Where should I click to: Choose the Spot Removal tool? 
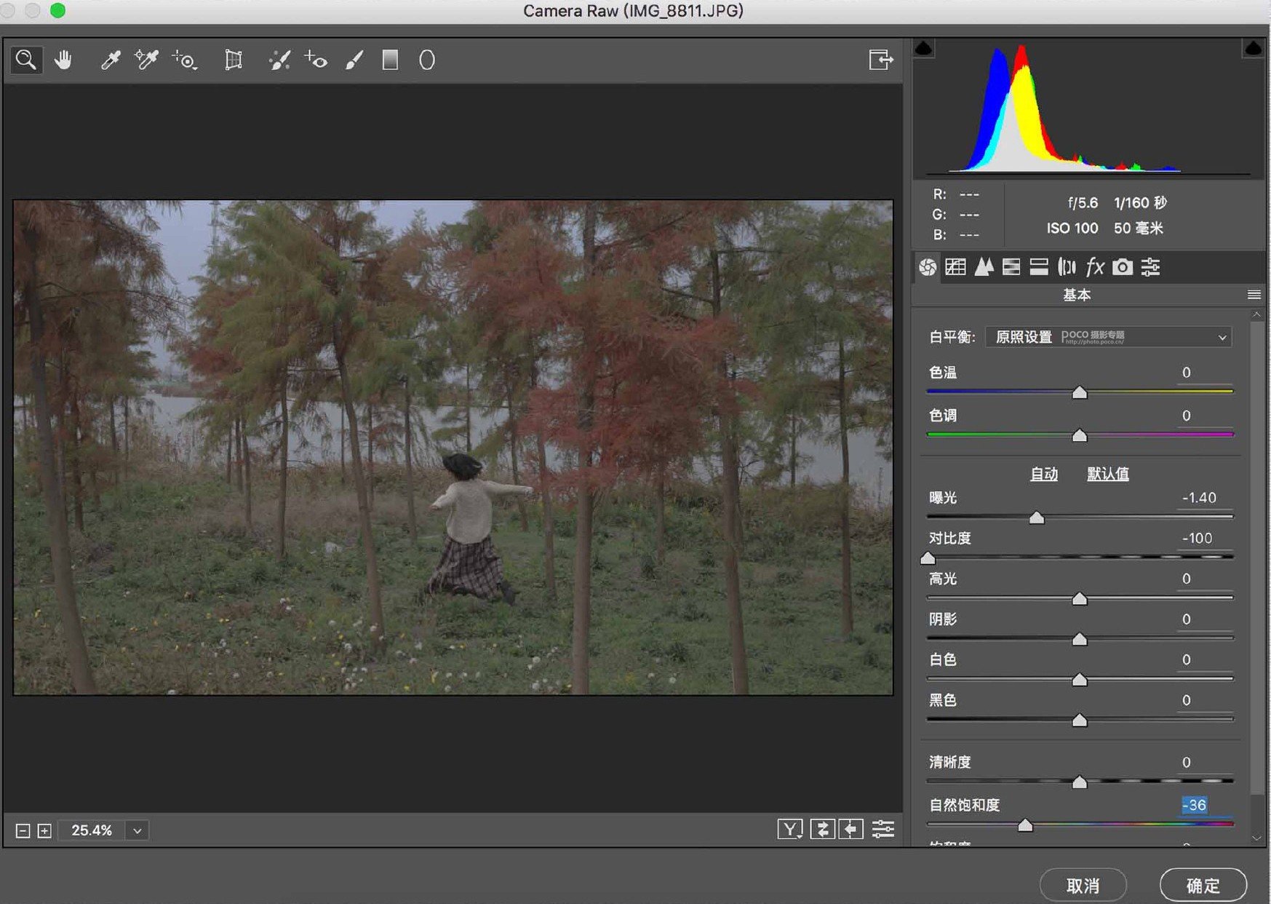pos(279,60)
